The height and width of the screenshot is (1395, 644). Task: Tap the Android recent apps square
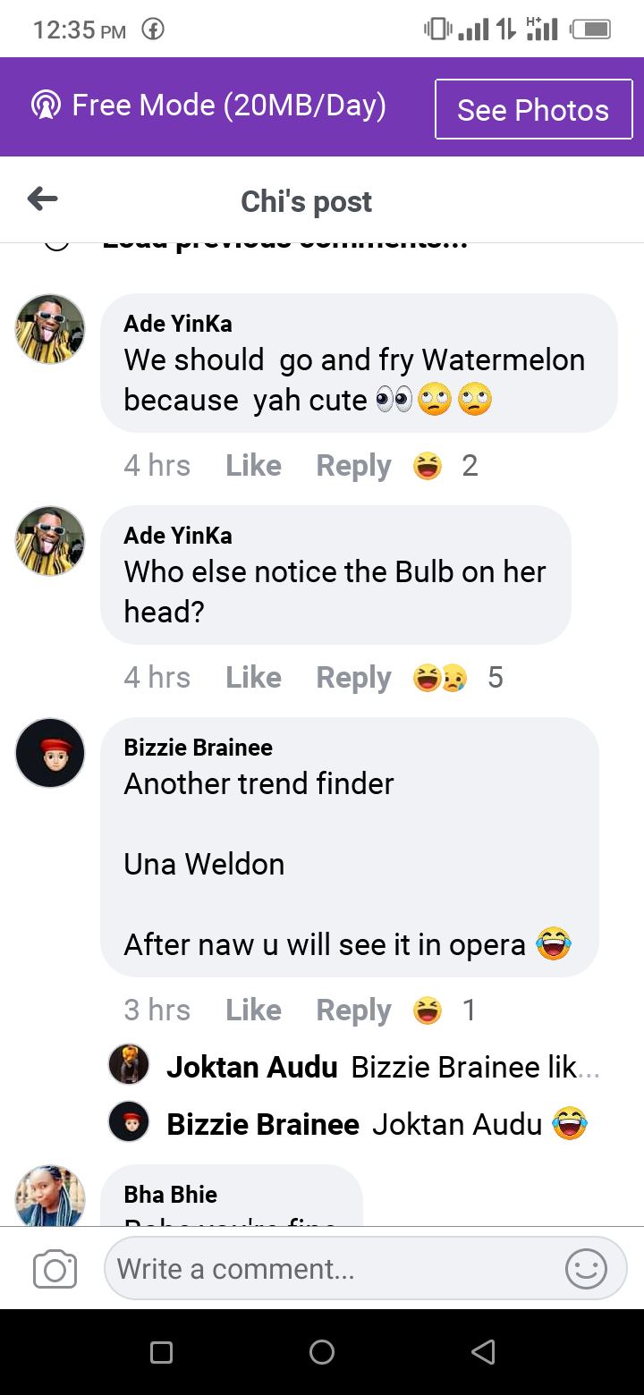(x=161, y=1351)
